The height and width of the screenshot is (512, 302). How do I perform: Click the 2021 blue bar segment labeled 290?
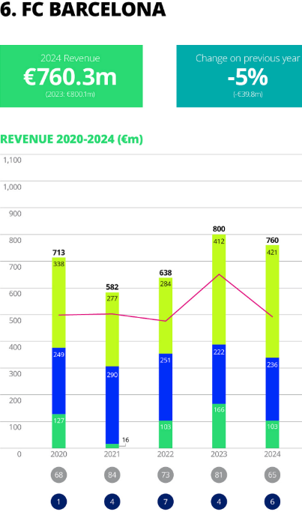112,405
